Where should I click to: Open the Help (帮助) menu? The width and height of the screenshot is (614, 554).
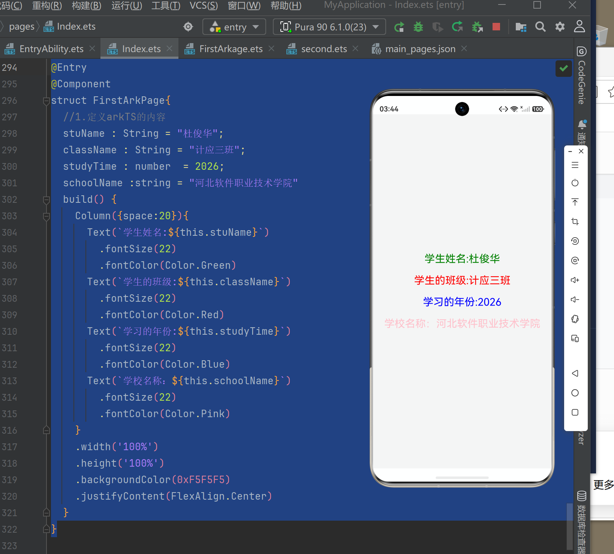286,6
